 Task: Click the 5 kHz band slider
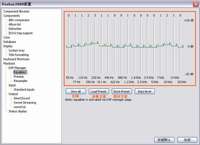point(154,46)
